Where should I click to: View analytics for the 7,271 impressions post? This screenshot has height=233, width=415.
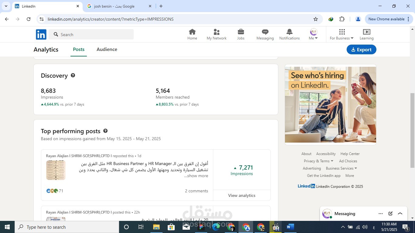(x=242, y=195)
